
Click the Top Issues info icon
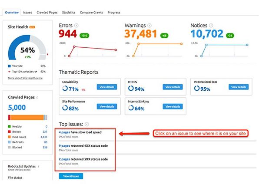pos(87,124)
